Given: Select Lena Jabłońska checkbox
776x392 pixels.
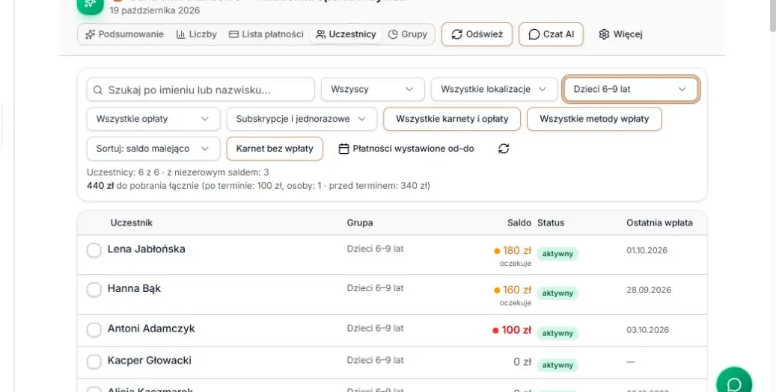Looking at the screenshot, I should pos(94,250).
